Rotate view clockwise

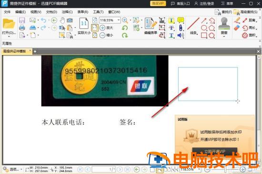125,35
